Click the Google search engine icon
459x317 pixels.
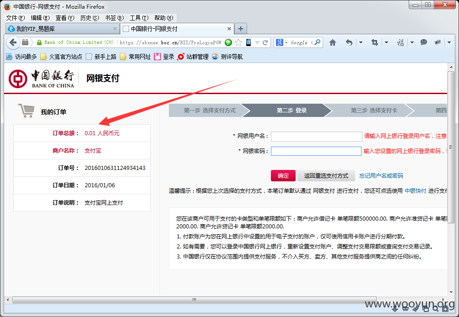280,42
